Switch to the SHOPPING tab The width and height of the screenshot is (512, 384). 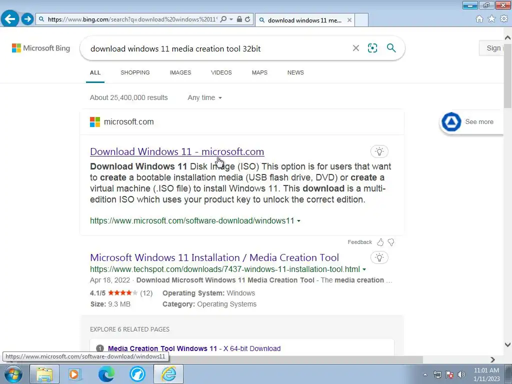[x=135, y=72]
